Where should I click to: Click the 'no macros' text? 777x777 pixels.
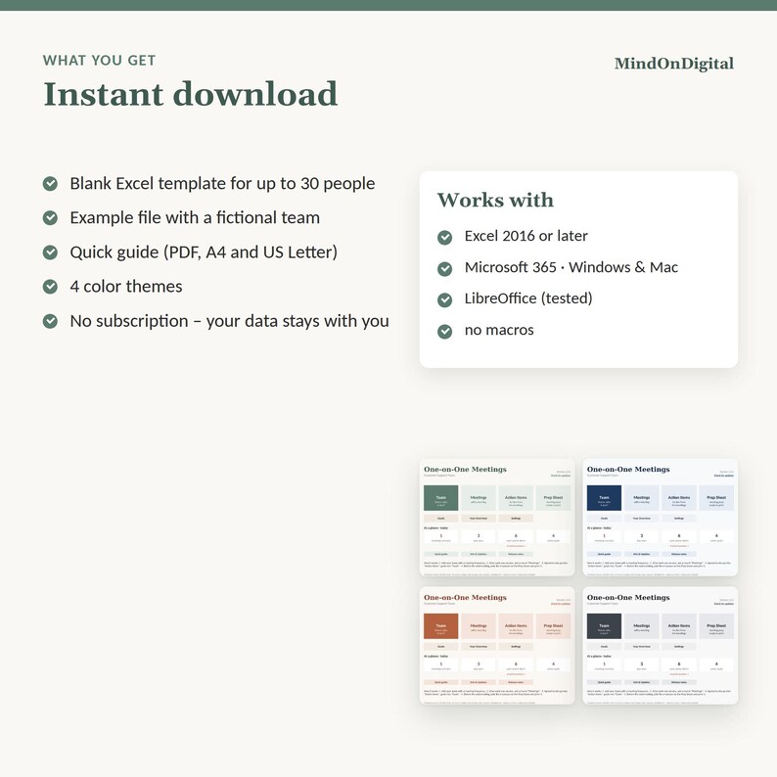pyautogui.click(x=499, y=330)
